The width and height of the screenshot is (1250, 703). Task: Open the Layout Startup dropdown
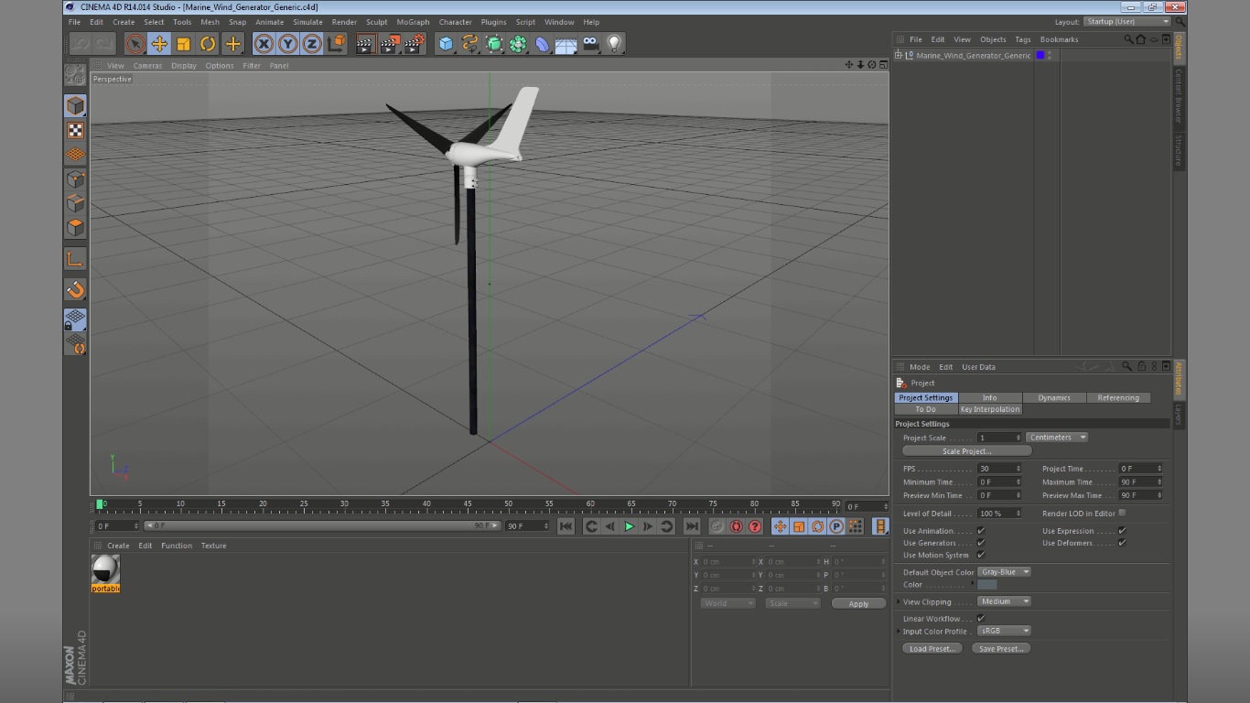(x=1126, y=22)
